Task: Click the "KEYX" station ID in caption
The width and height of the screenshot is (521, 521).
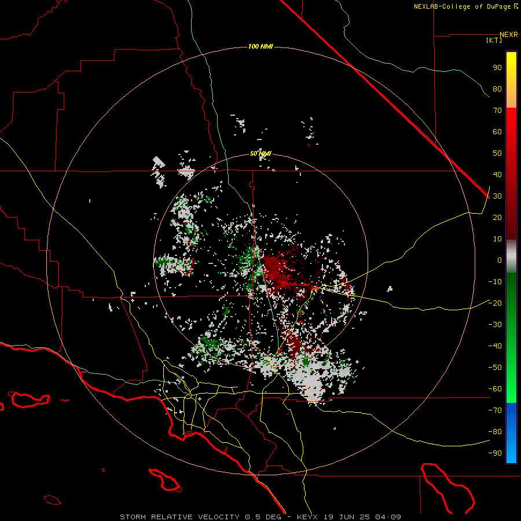Action: coord(307,517)
